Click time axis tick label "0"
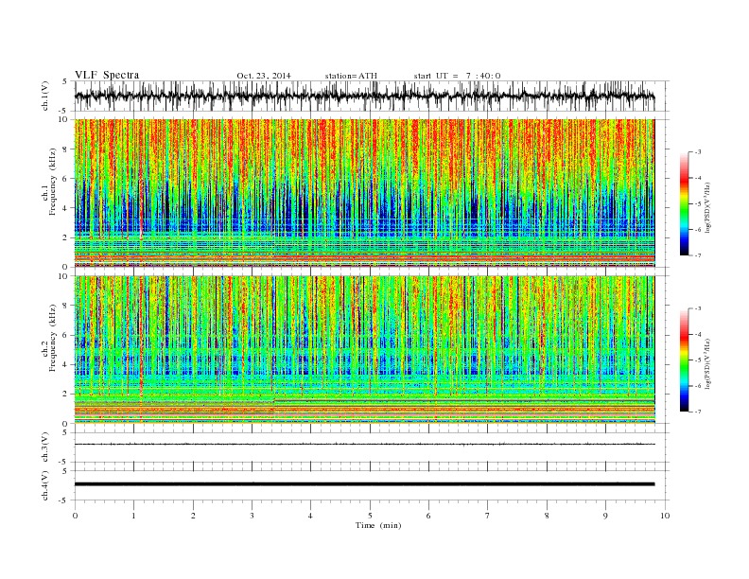The width and height of the screenshot is (749, 579). pos(75,516)
